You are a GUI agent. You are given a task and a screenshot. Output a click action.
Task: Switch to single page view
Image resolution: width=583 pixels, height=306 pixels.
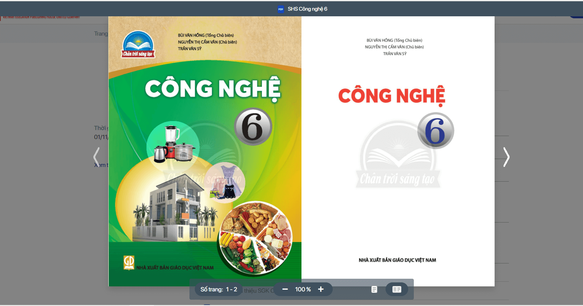tap(374, 289)
